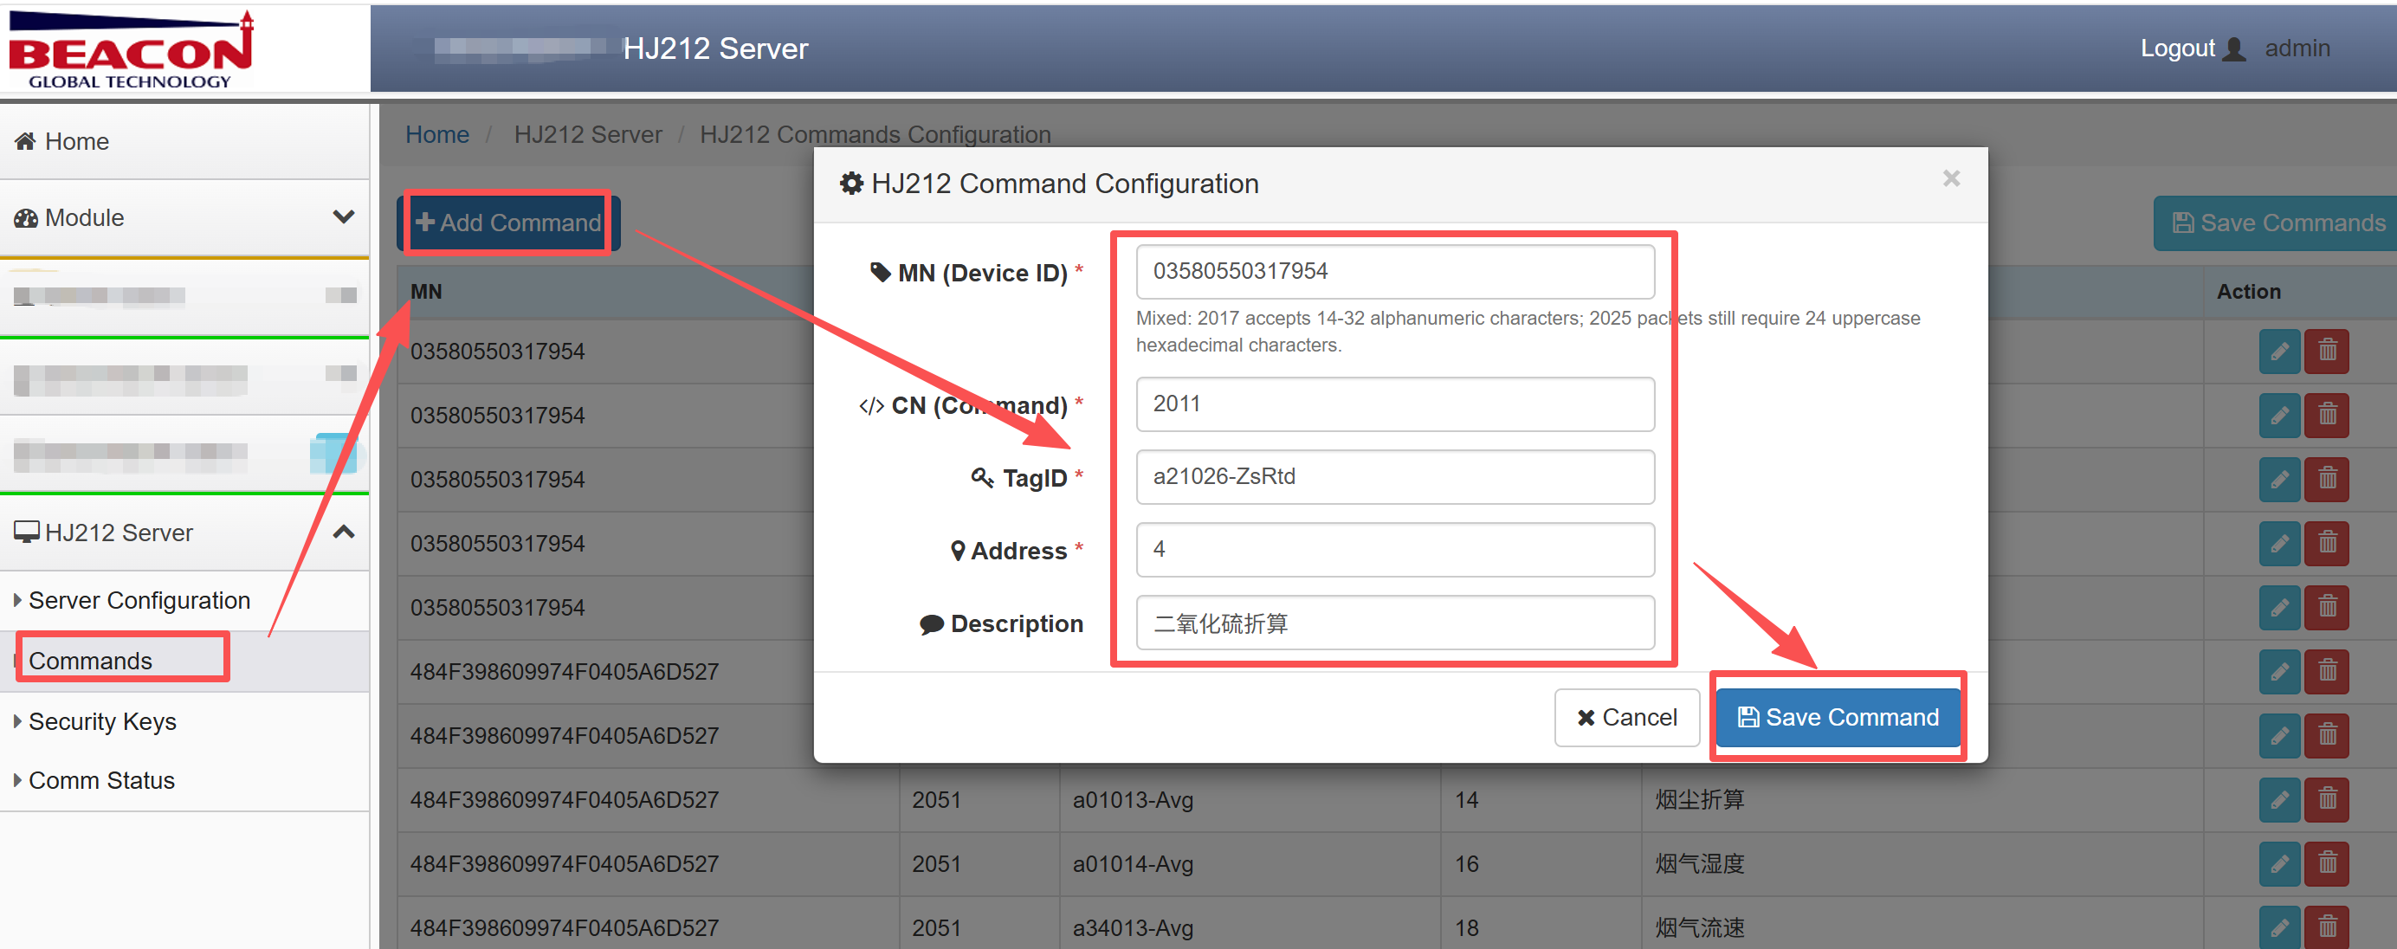The image size is (2397, 949).
Task: Click edit icon for 烟尘折算 row
Action: click(2279, 800)
